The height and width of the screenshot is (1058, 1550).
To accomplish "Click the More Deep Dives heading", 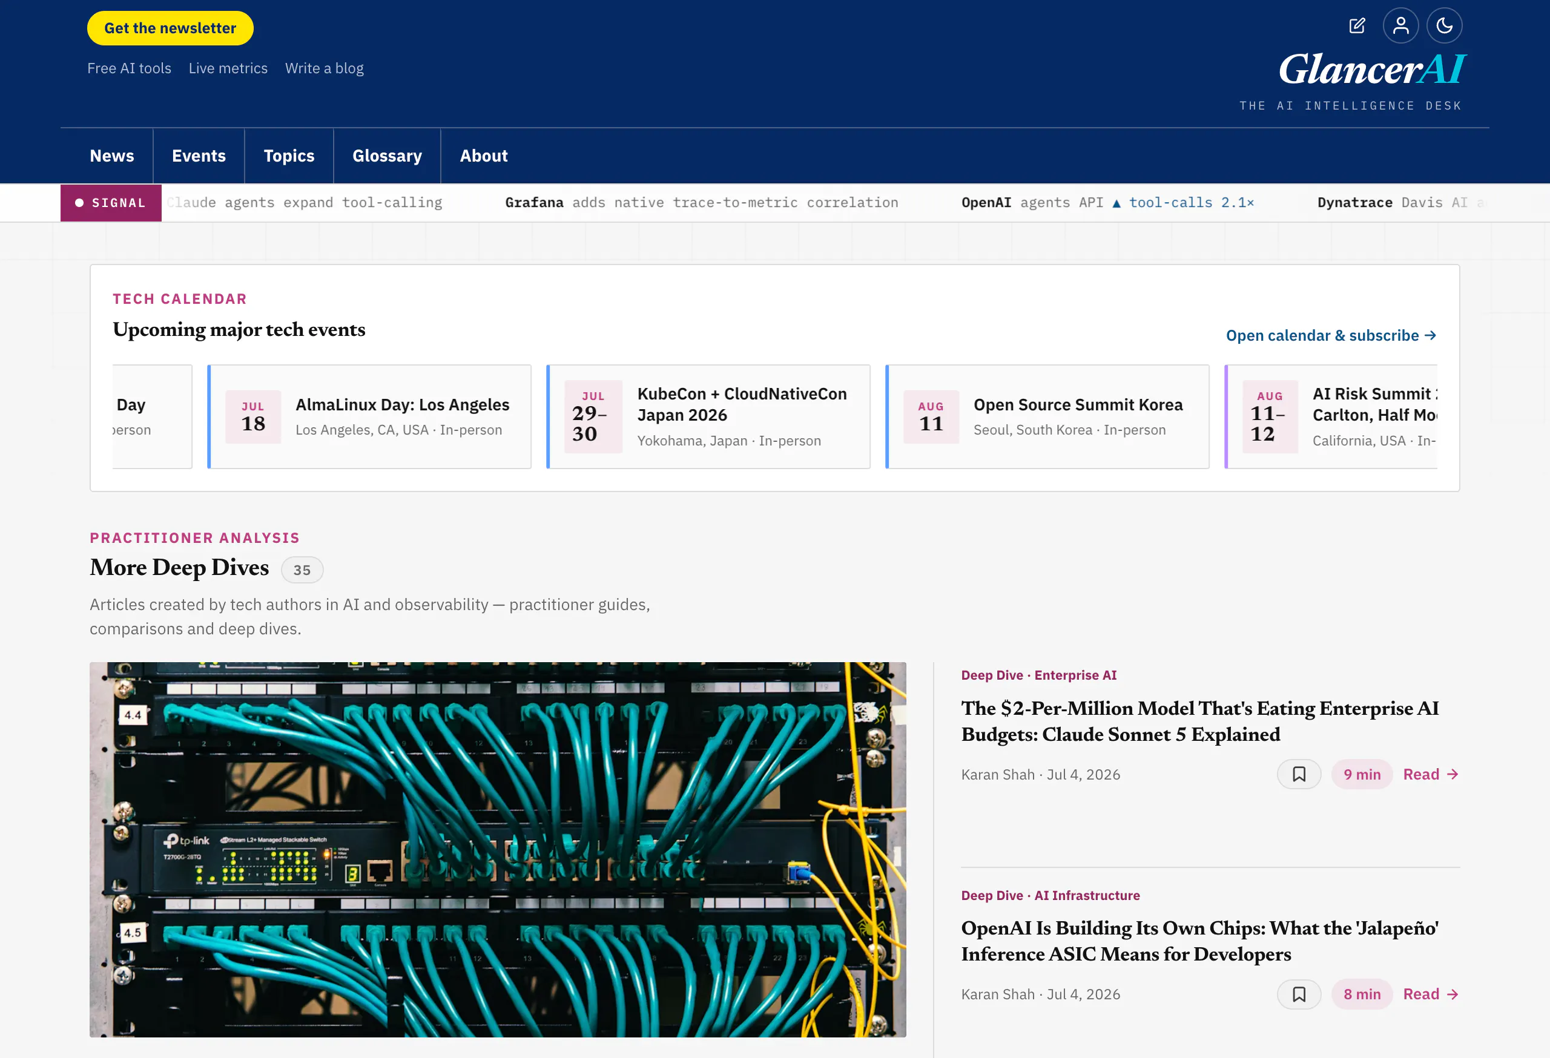I will point(179,567).
